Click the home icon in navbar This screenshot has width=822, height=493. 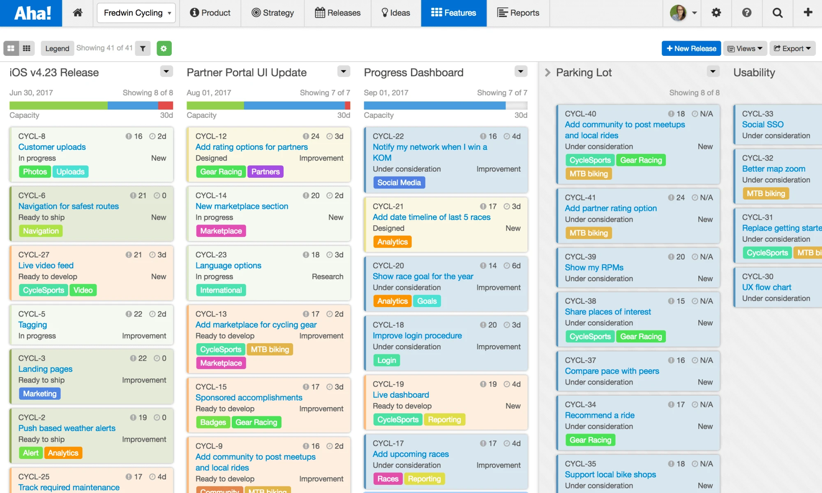point(78,13)
